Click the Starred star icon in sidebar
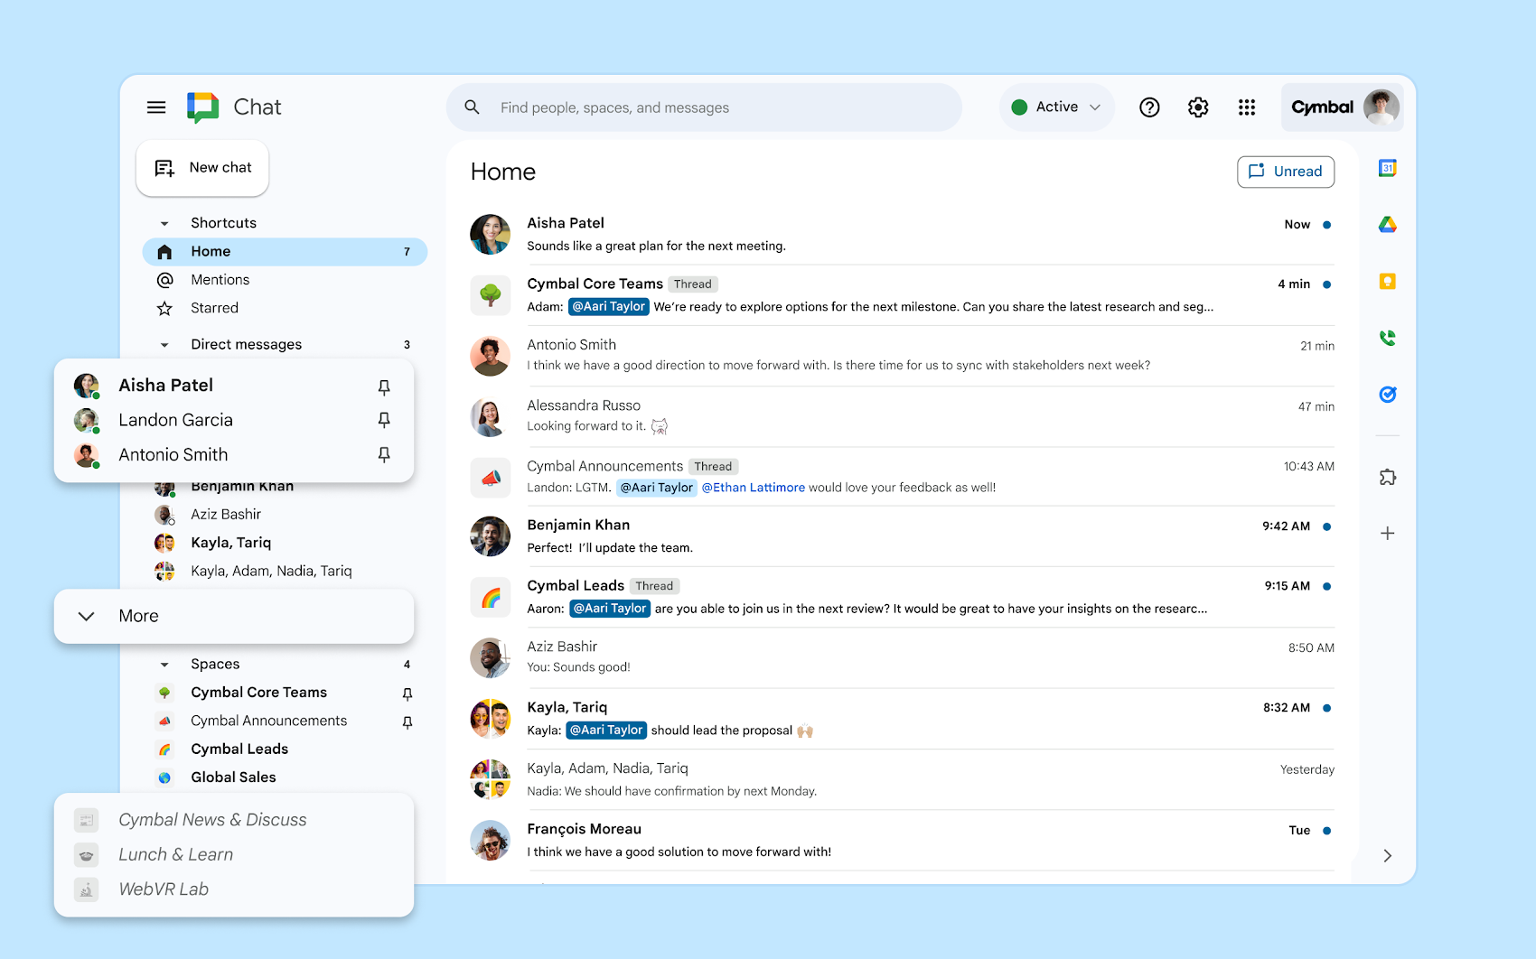The image size is (1536, 959). (164, 308)
